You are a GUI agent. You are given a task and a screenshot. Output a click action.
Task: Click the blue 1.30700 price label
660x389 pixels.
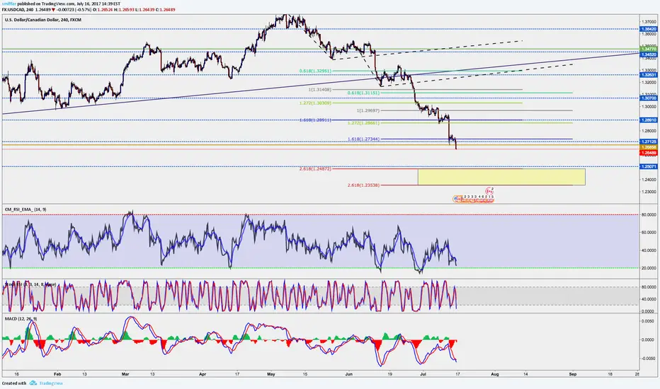point(648,98)
